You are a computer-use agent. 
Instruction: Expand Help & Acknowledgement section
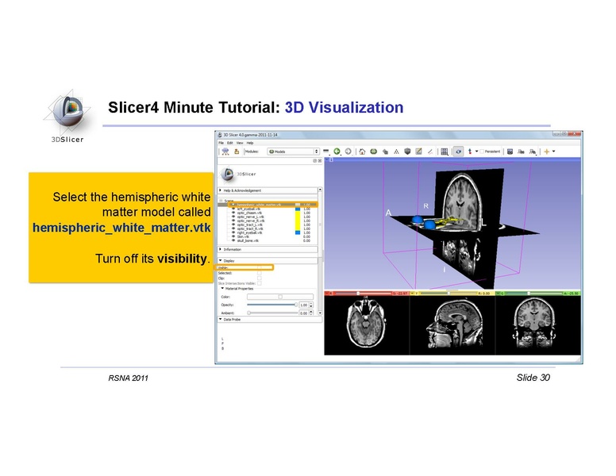[x=268, y=190]
